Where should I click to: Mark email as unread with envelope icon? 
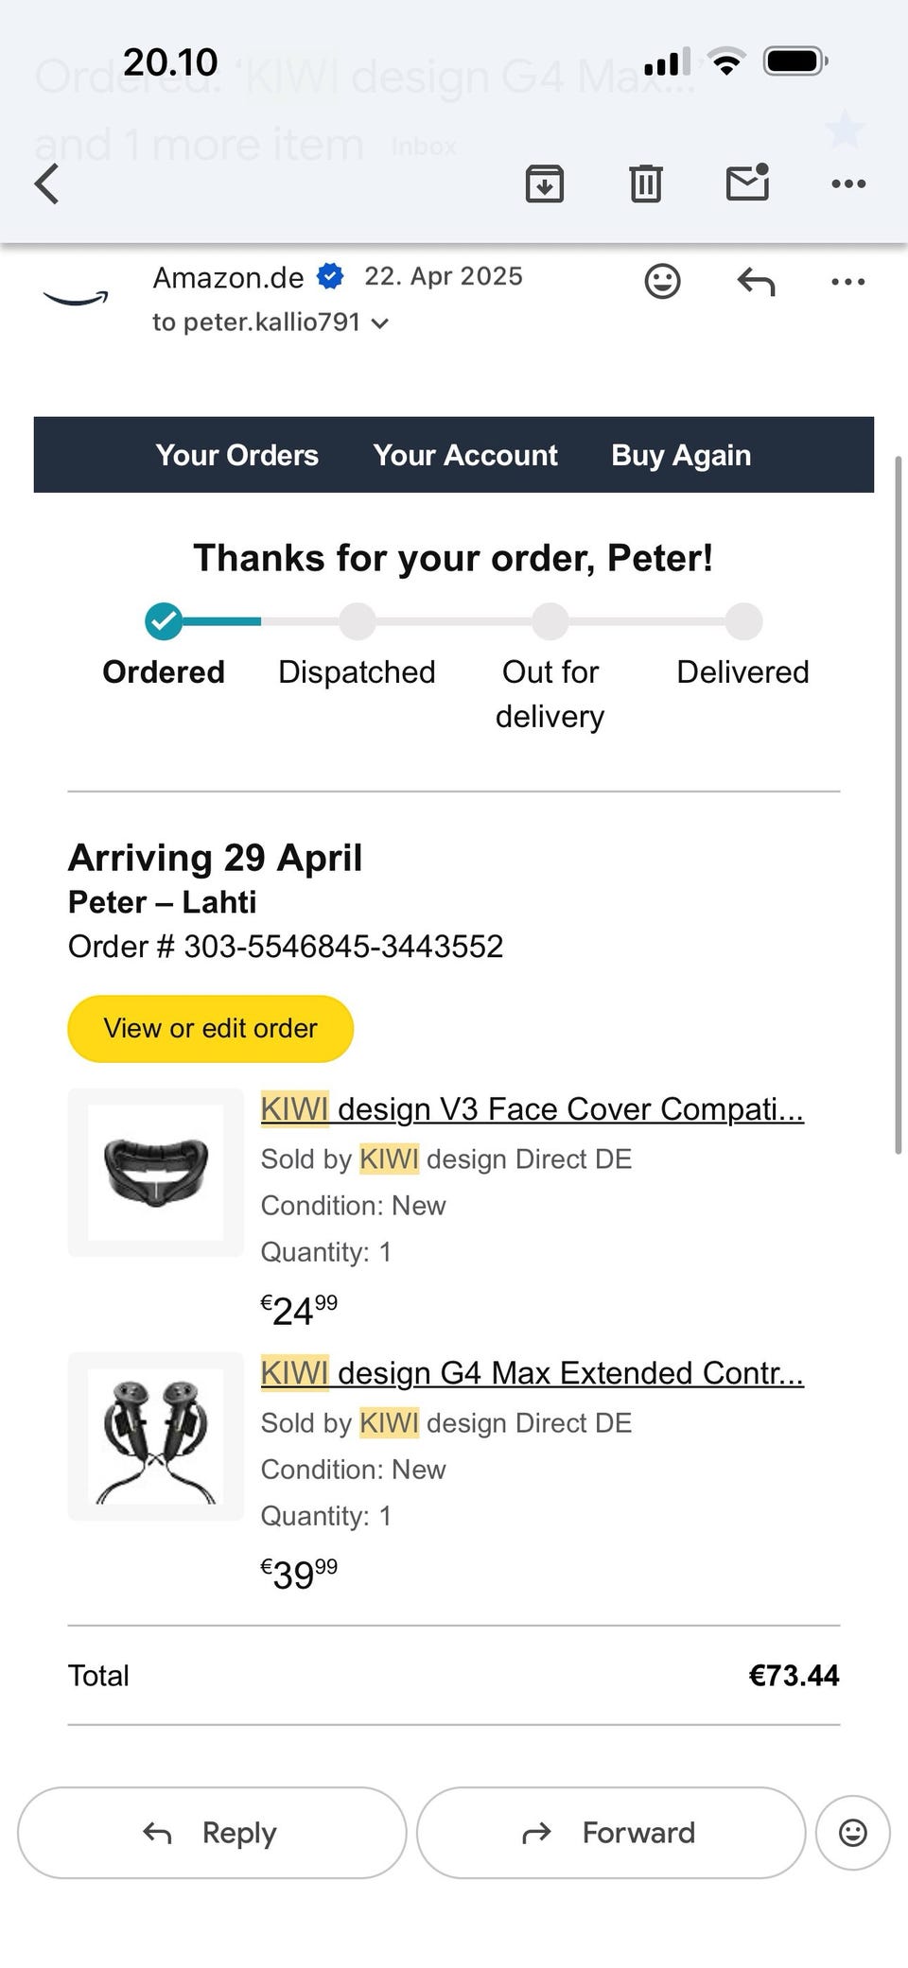(747, 182)
